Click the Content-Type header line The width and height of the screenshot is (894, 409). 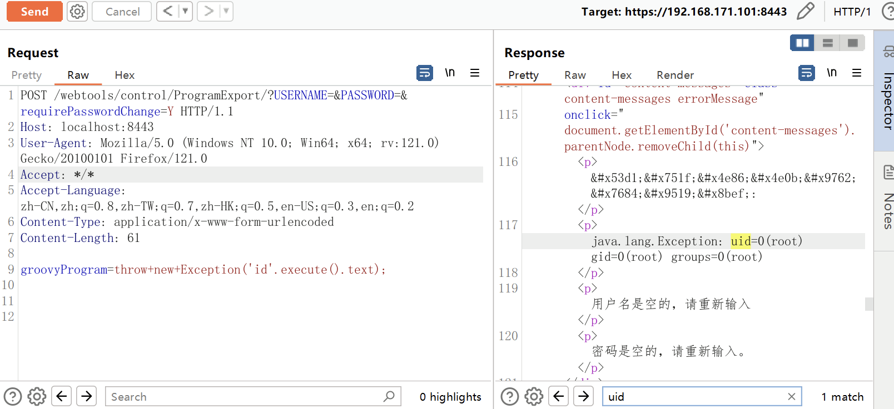[x=177, y=222]
